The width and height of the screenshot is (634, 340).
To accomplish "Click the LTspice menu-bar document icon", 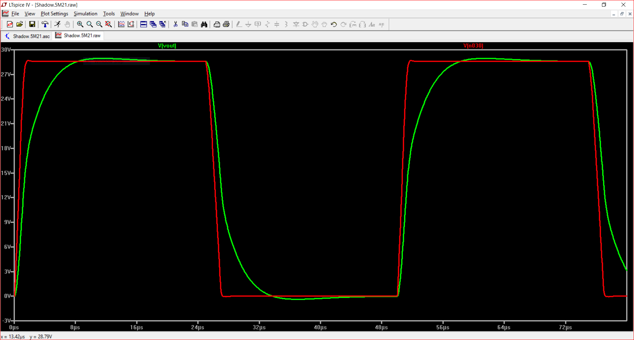I will (x=5, y=14).
